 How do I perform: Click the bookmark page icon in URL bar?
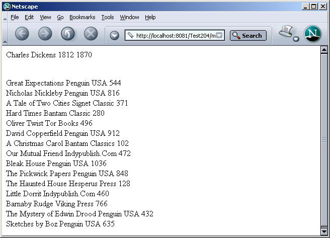131,35
